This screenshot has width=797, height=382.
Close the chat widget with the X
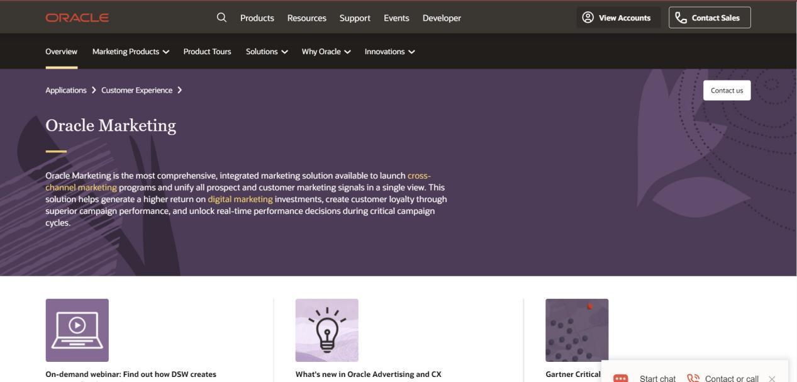pos(772,379)
